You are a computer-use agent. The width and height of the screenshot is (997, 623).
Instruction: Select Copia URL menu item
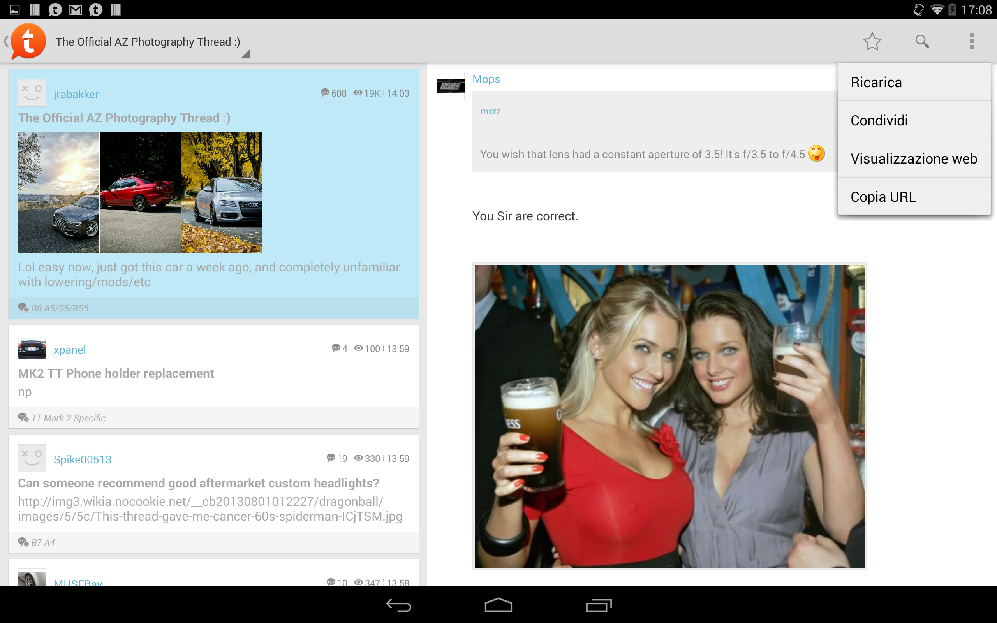pos(914,197)
